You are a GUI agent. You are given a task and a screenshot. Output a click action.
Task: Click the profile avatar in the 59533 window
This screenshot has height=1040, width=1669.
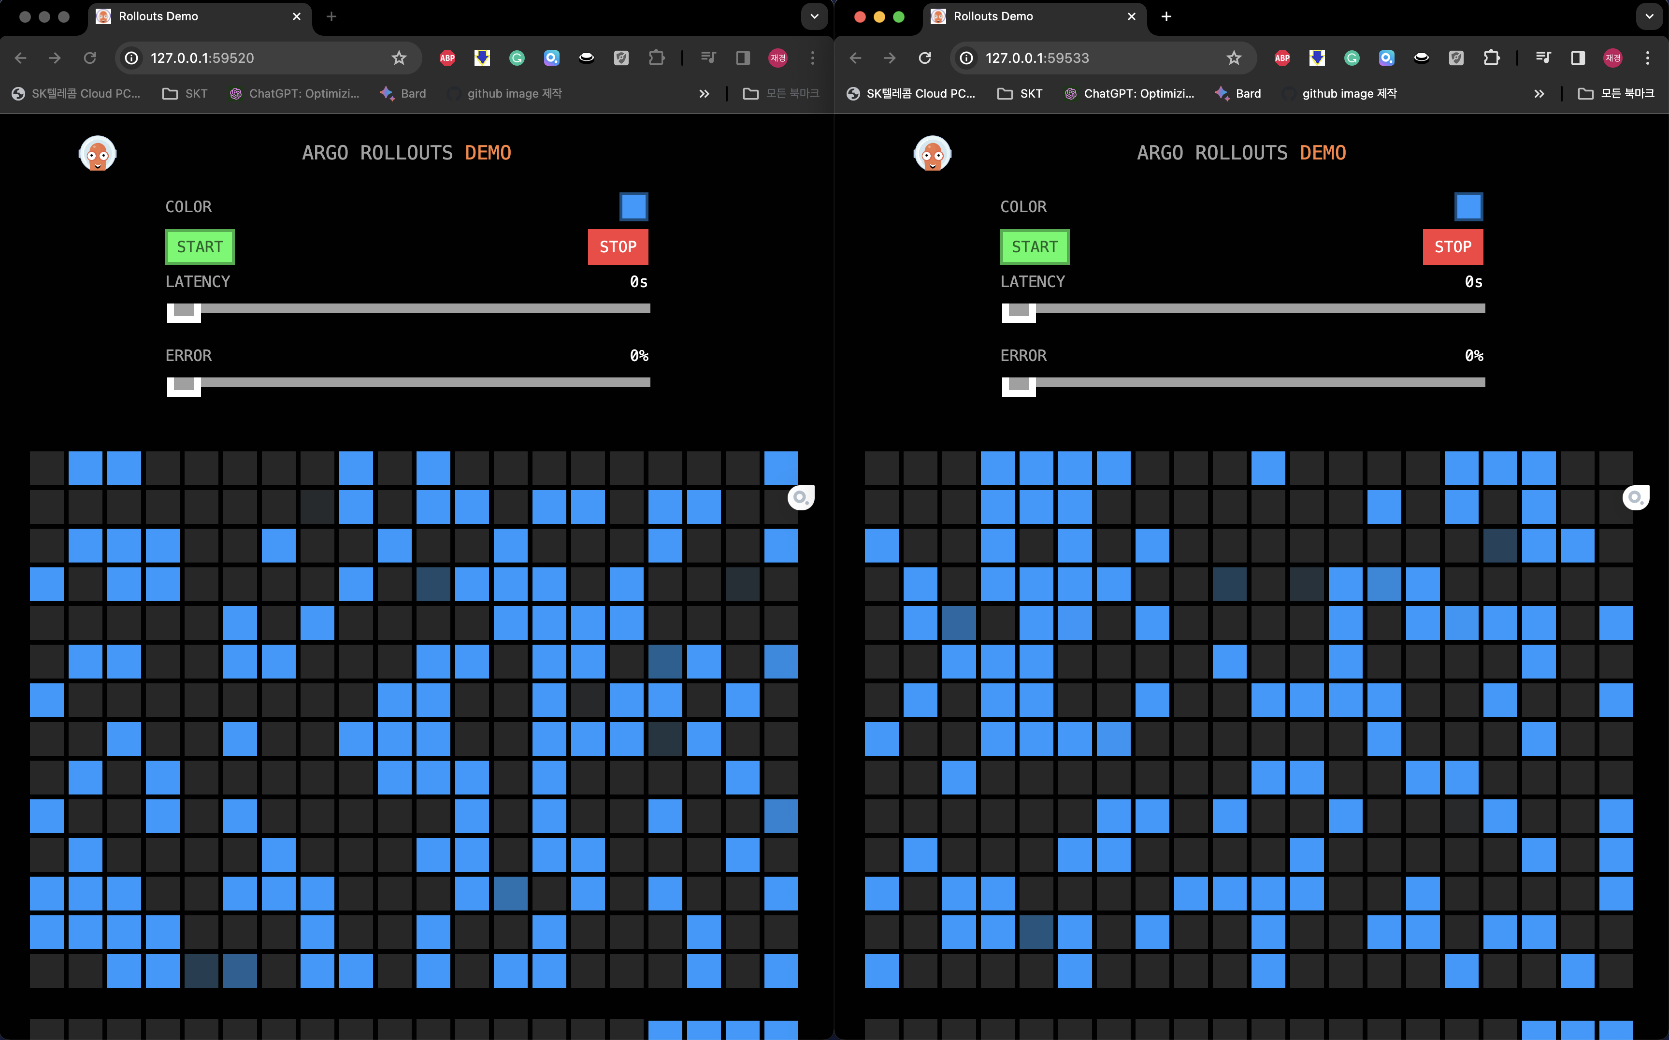[1612, 58]
